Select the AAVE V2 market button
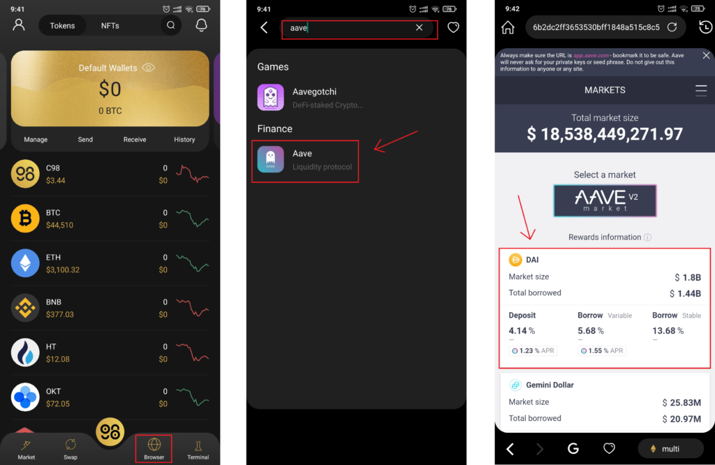This screenshot has width=715, height=465. pos(605,200)
